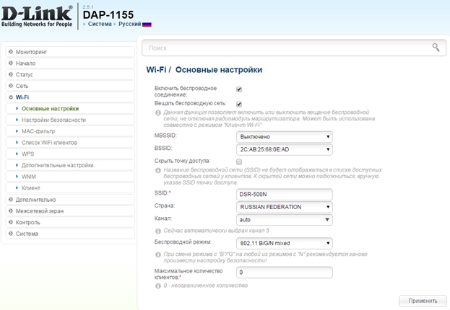Open the country dropdown showing RUSSIAN FEDERATION
The width and height of the screenshot is (450, 310).
pyautogui.click(x=285, y=206)
